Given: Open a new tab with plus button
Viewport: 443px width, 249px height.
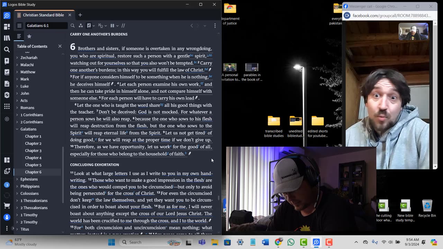Looking at the screenshot, I should coord(80,15).
